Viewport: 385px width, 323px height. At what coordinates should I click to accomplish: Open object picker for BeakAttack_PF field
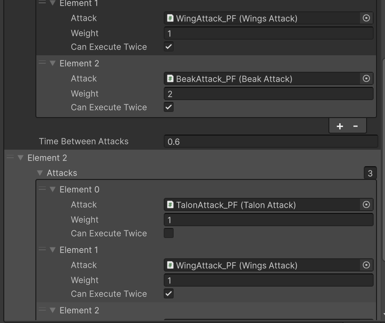click(366, 79)
